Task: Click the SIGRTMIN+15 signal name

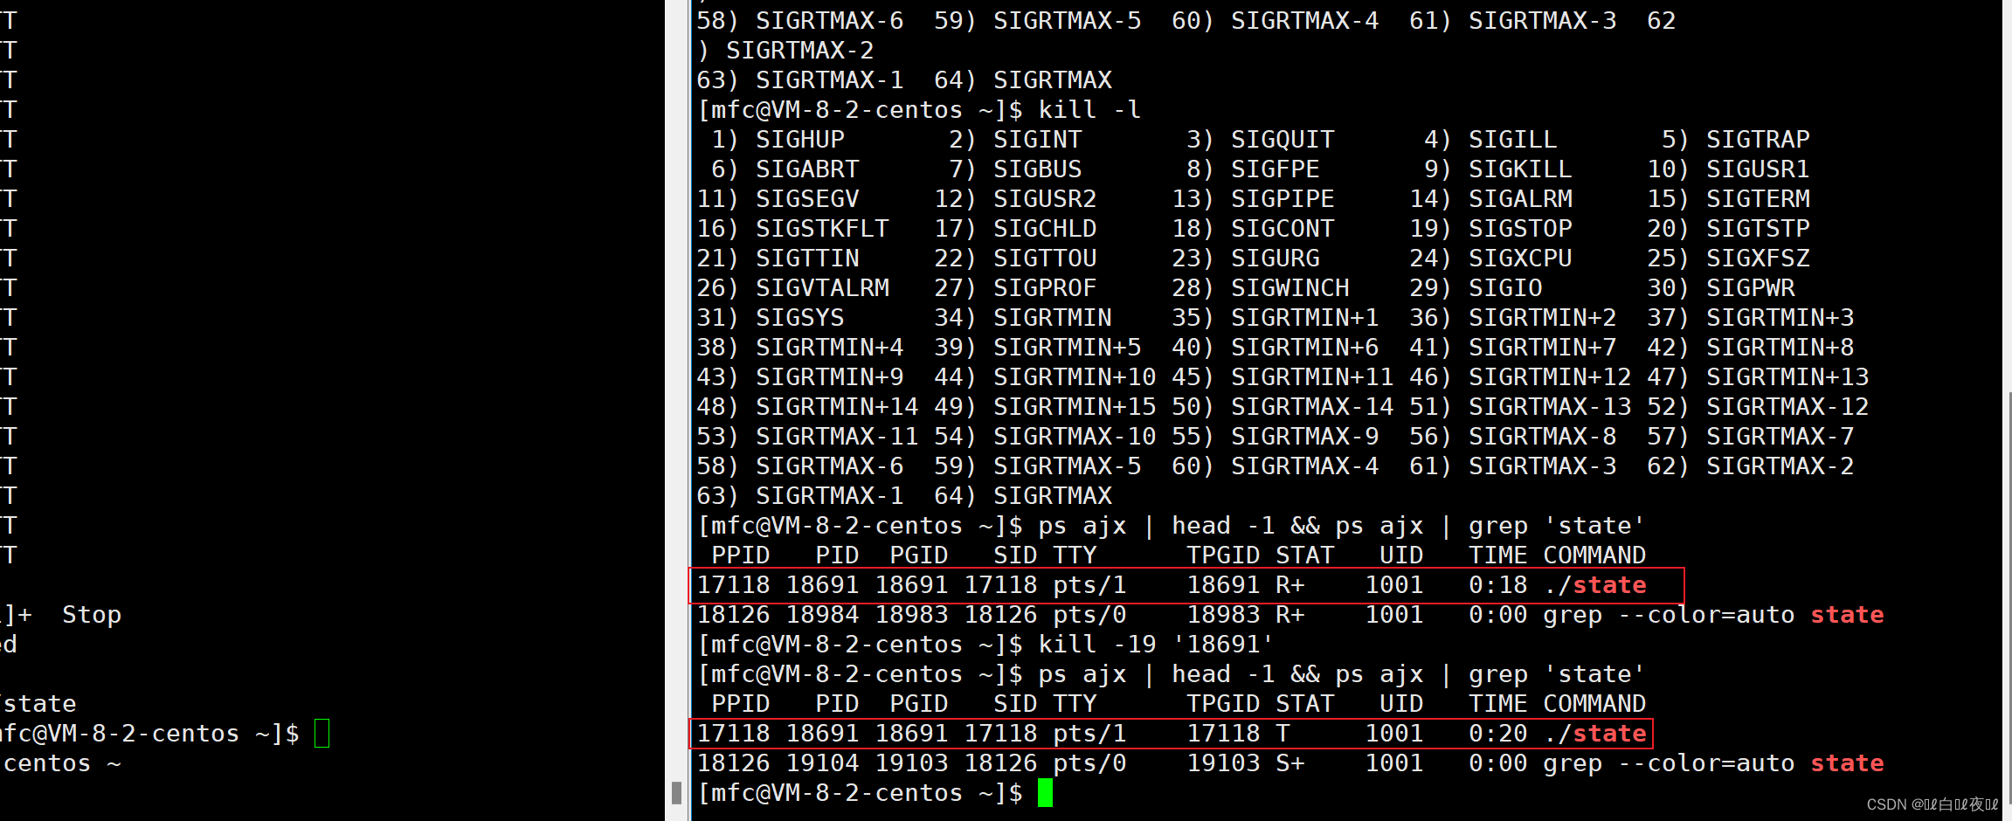Action: point(1075,407)
